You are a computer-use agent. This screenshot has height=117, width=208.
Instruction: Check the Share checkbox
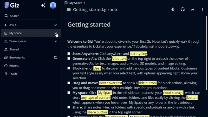[69, 107]
